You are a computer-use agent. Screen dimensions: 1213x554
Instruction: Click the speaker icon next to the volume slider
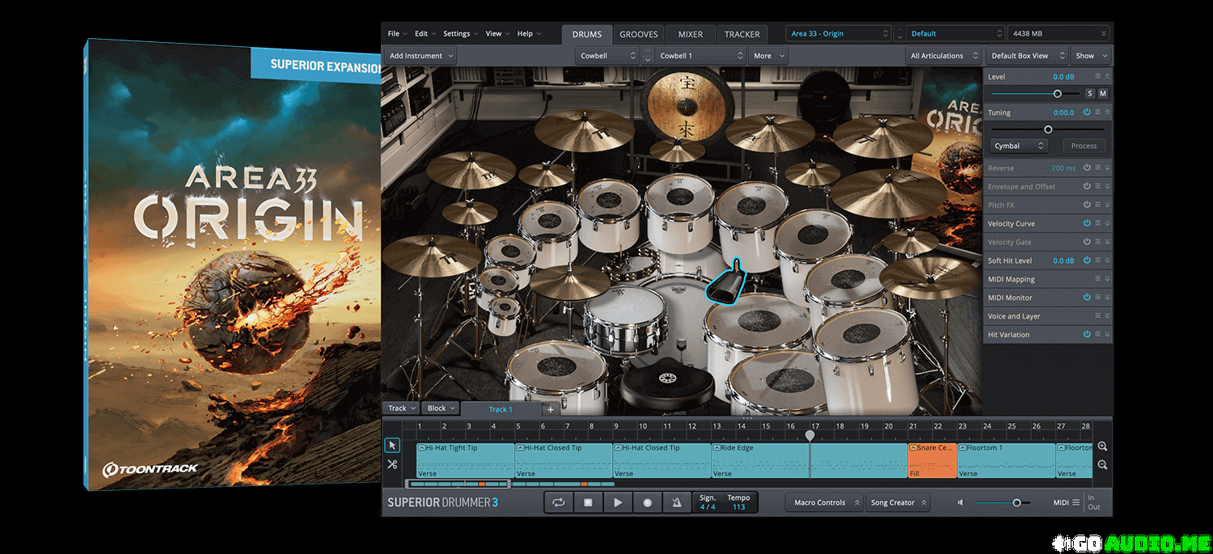point(960,502)
